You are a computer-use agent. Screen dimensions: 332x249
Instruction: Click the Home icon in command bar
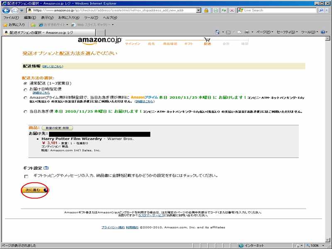pyautogui.click(x=217, y=32)
